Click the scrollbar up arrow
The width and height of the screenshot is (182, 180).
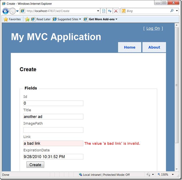(x=177, y=25)
